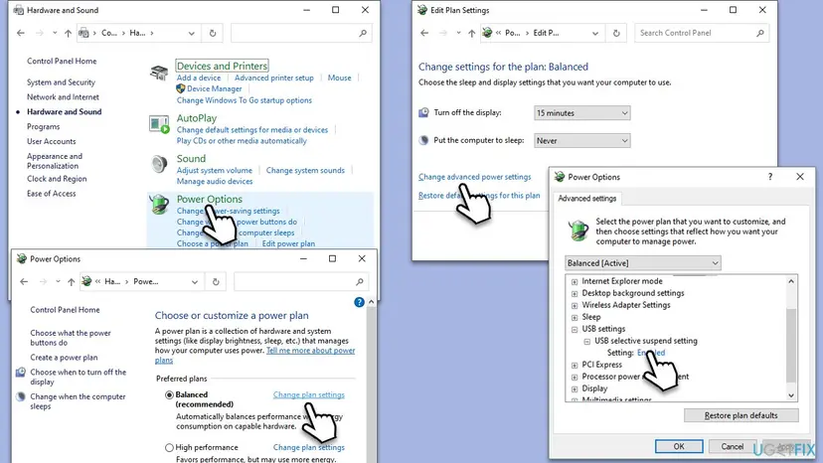Click the Enabled value of USB selective suspend
Image resolution: width=823 pixels, height=463 pixels.
click(x=651, y=353)
